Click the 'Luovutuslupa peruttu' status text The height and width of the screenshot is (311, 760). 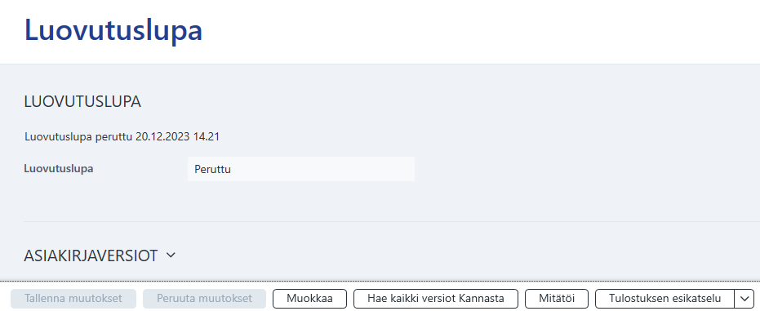point(79,137)
